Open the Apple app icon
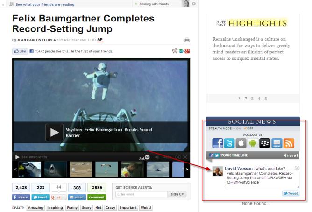Viewport: 312px width, 212px height. click(x=241, y=143)
